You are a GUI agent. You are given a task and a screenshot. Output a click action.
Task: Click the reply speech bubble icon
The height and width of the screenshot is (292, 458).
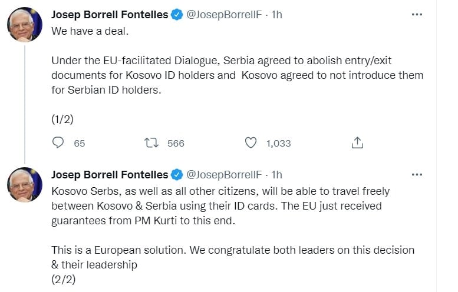[x=58, y=142]
